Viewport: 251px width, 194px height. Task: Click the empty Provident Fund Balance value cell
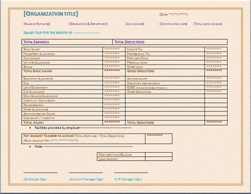(159, 155)
